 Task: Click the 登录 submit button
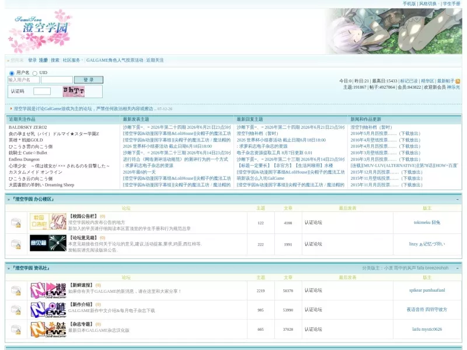(x=89, y=80)
